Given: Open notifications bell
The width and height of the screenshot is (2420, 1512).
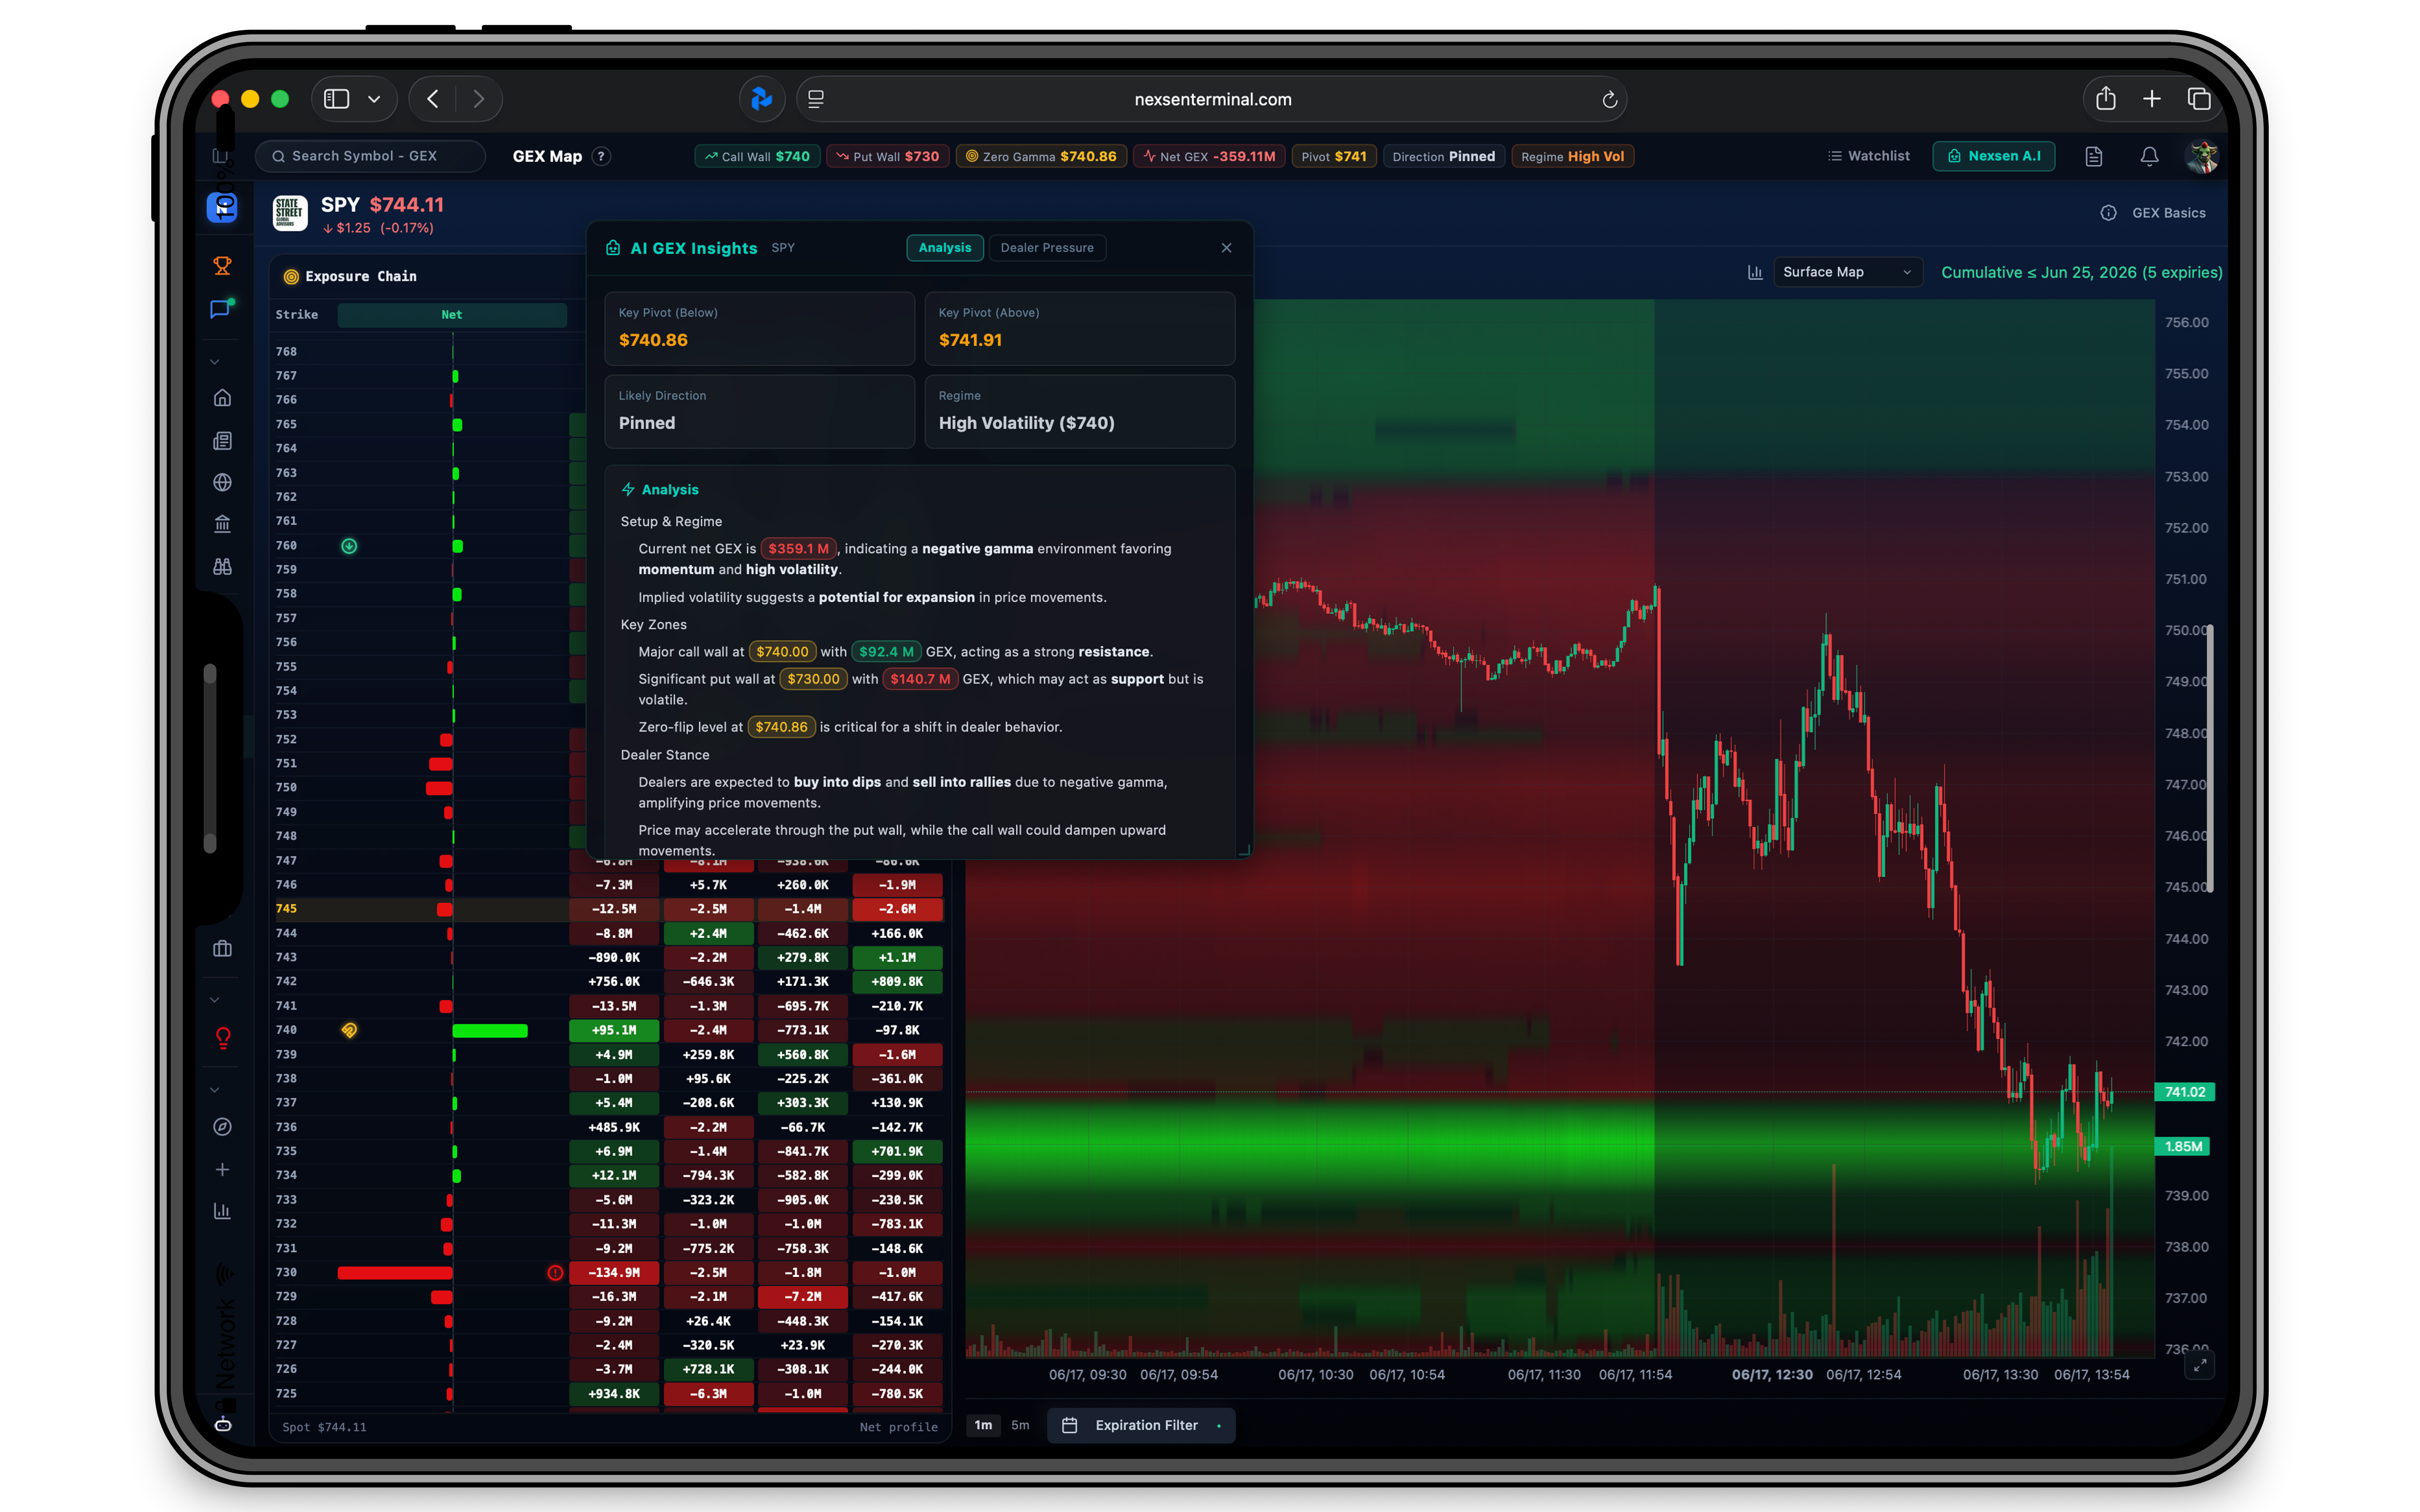Looking at the screenshot, I should click(x=2149, y=156).
